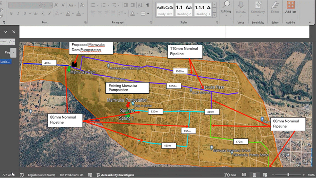Apply the Heading 2 style
Screen dimensions: 316x178
coord(184,10)
